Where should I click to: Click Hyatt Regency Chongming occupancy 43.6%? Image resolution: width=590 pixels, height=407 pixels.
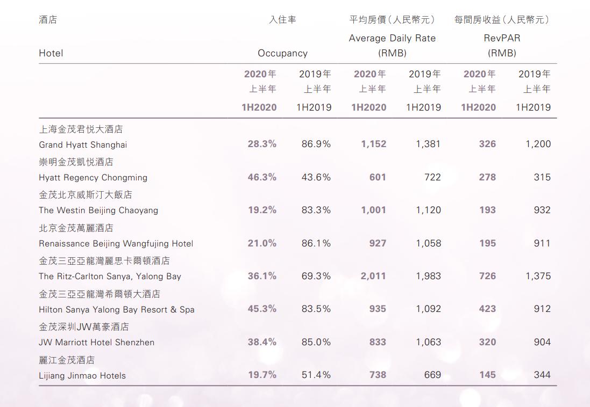coord(316,177)
